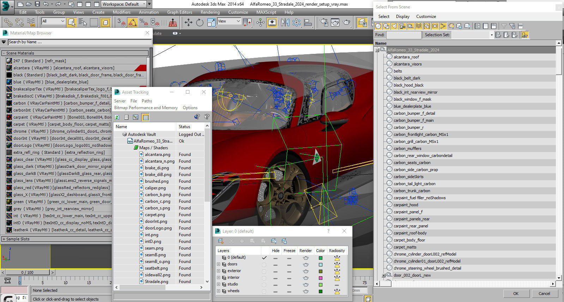Save the scene file from quick access toolbar
Screen dimensions: 564x302
pos(37,4)
